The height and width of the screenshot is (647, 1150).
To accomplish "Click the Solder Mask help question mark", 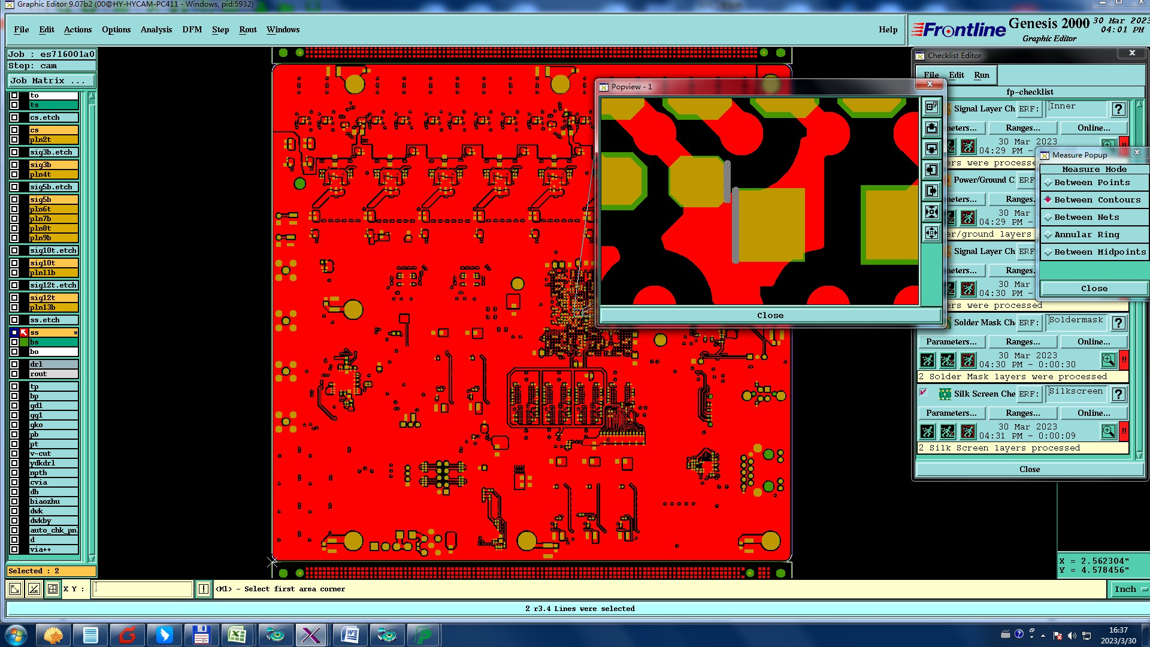I will tap(1118, 323).
